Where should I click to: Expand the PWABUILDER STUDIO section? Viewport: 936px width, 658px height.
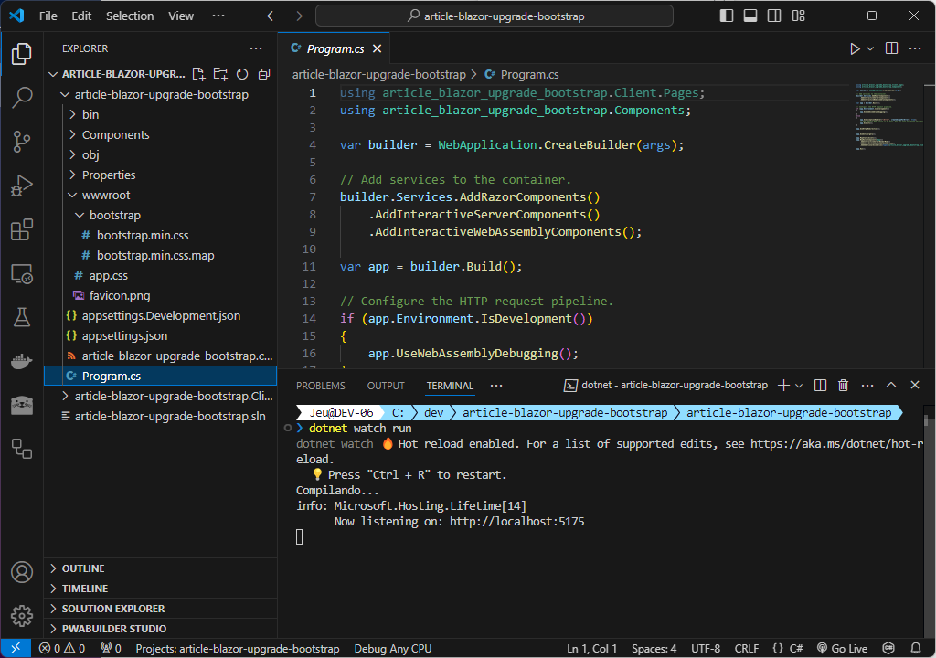(x=161, y=629)
